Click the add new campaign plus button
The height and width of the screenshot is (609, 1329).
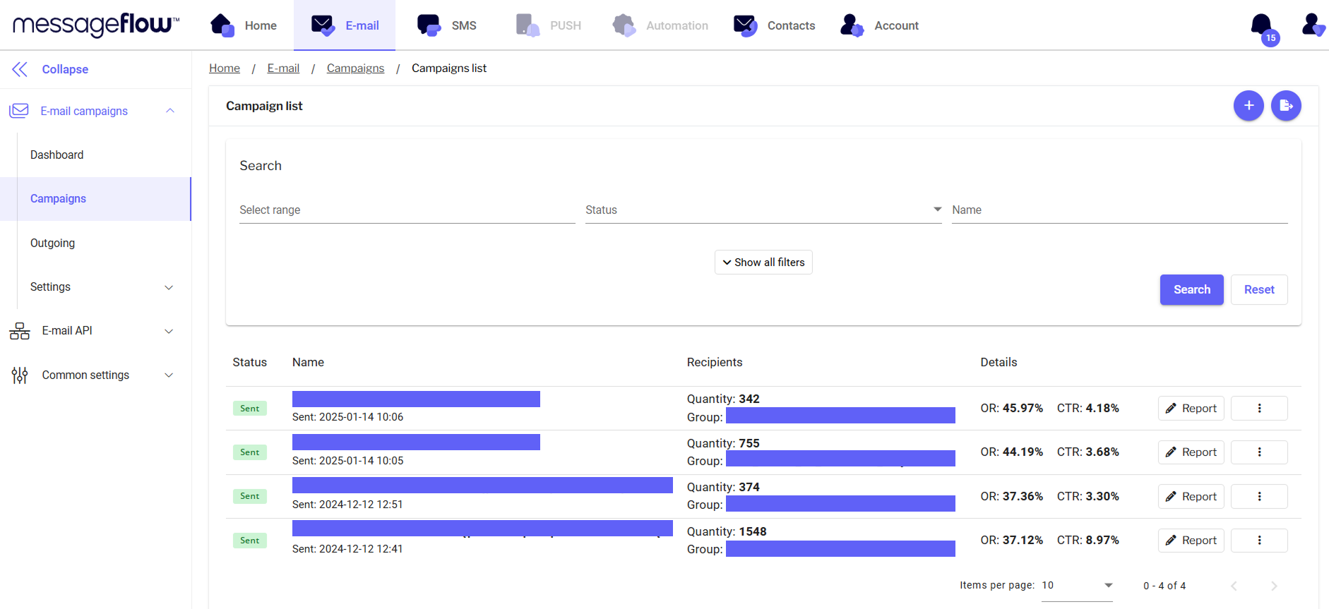tap(1248, 106)
